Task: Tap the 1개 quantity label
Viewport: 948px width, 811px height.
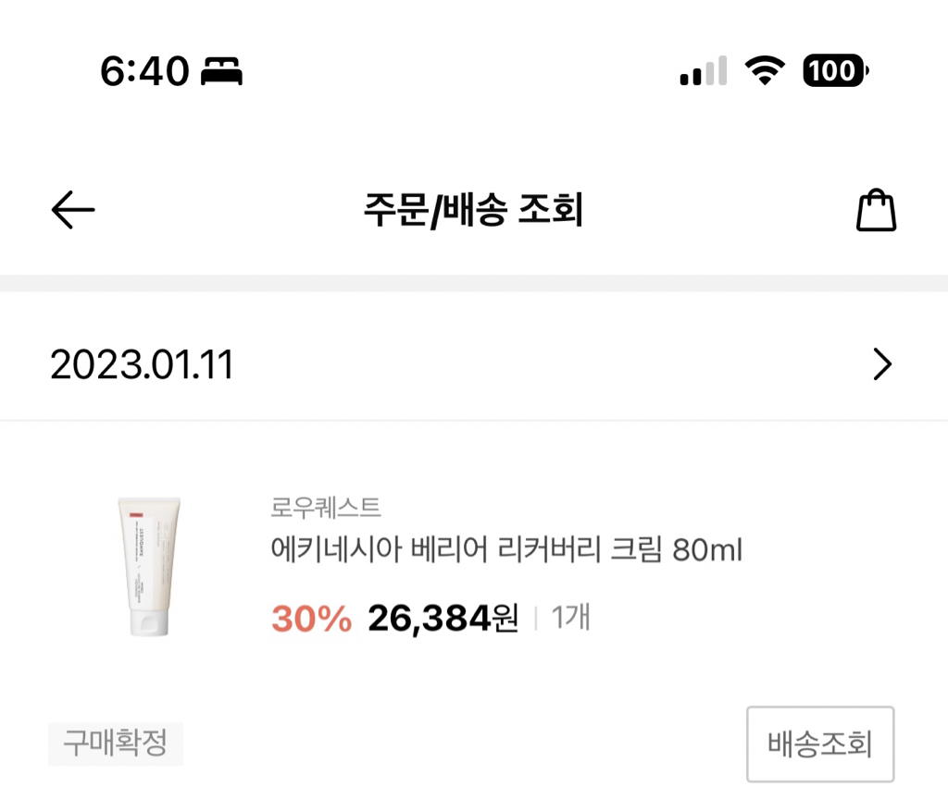Action: 571,618
